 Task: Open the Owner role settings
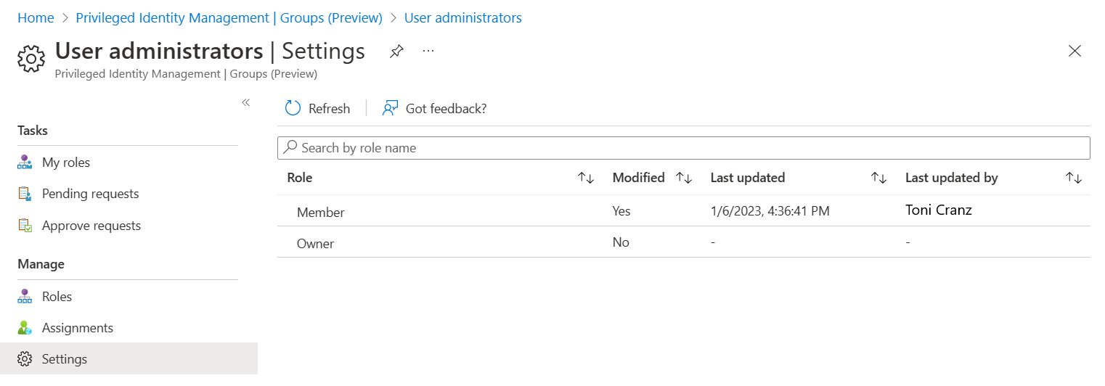(316, 244)
